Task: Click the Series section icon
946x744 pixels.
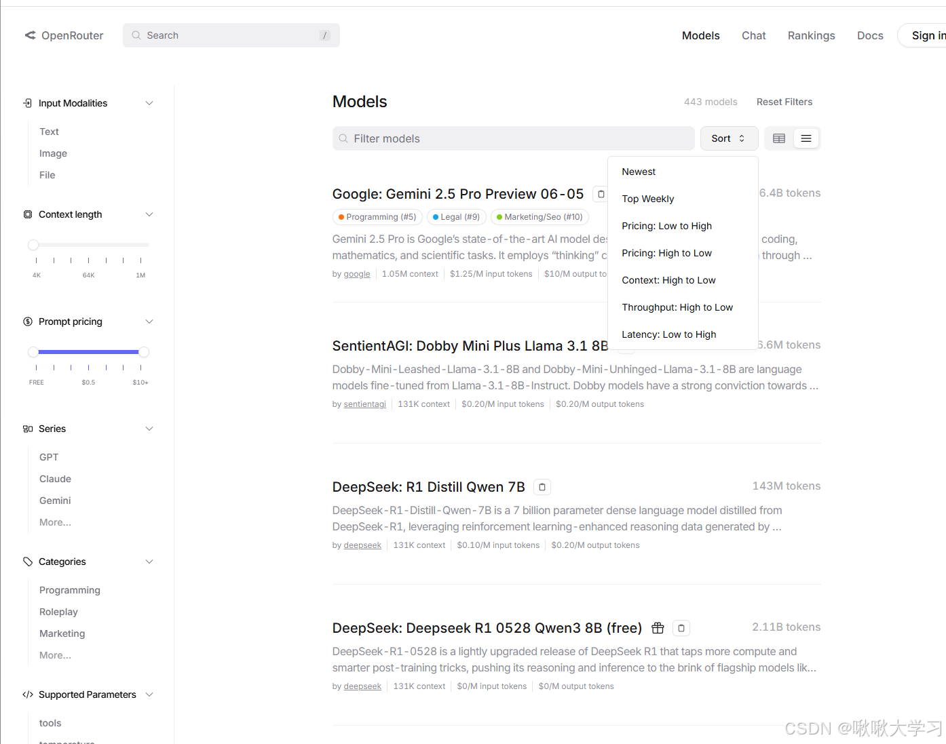Action: (x=28, y=429)
